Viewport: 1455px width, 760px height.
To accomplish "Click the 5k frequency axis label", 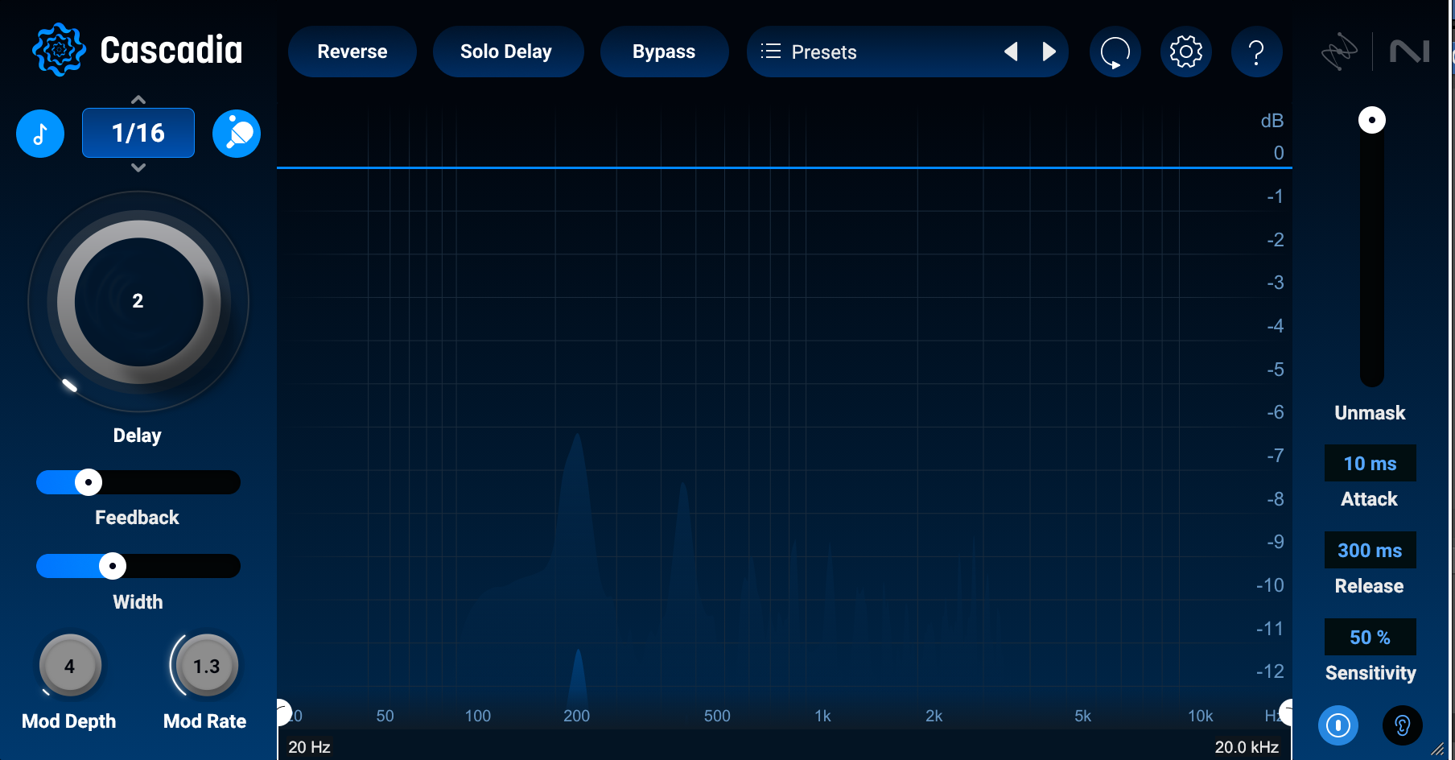I will click(1083, 716).
